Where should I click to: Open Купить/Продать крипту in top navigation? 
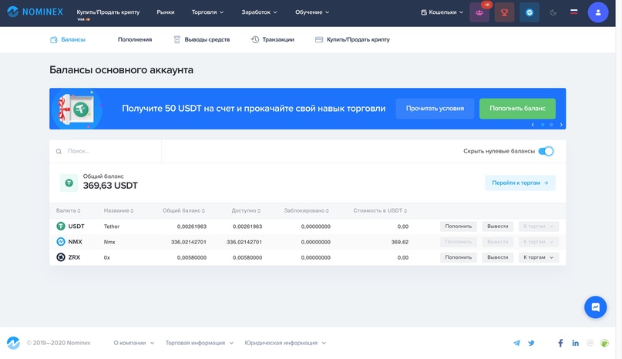pyautogui.click(x=108, y=12)
